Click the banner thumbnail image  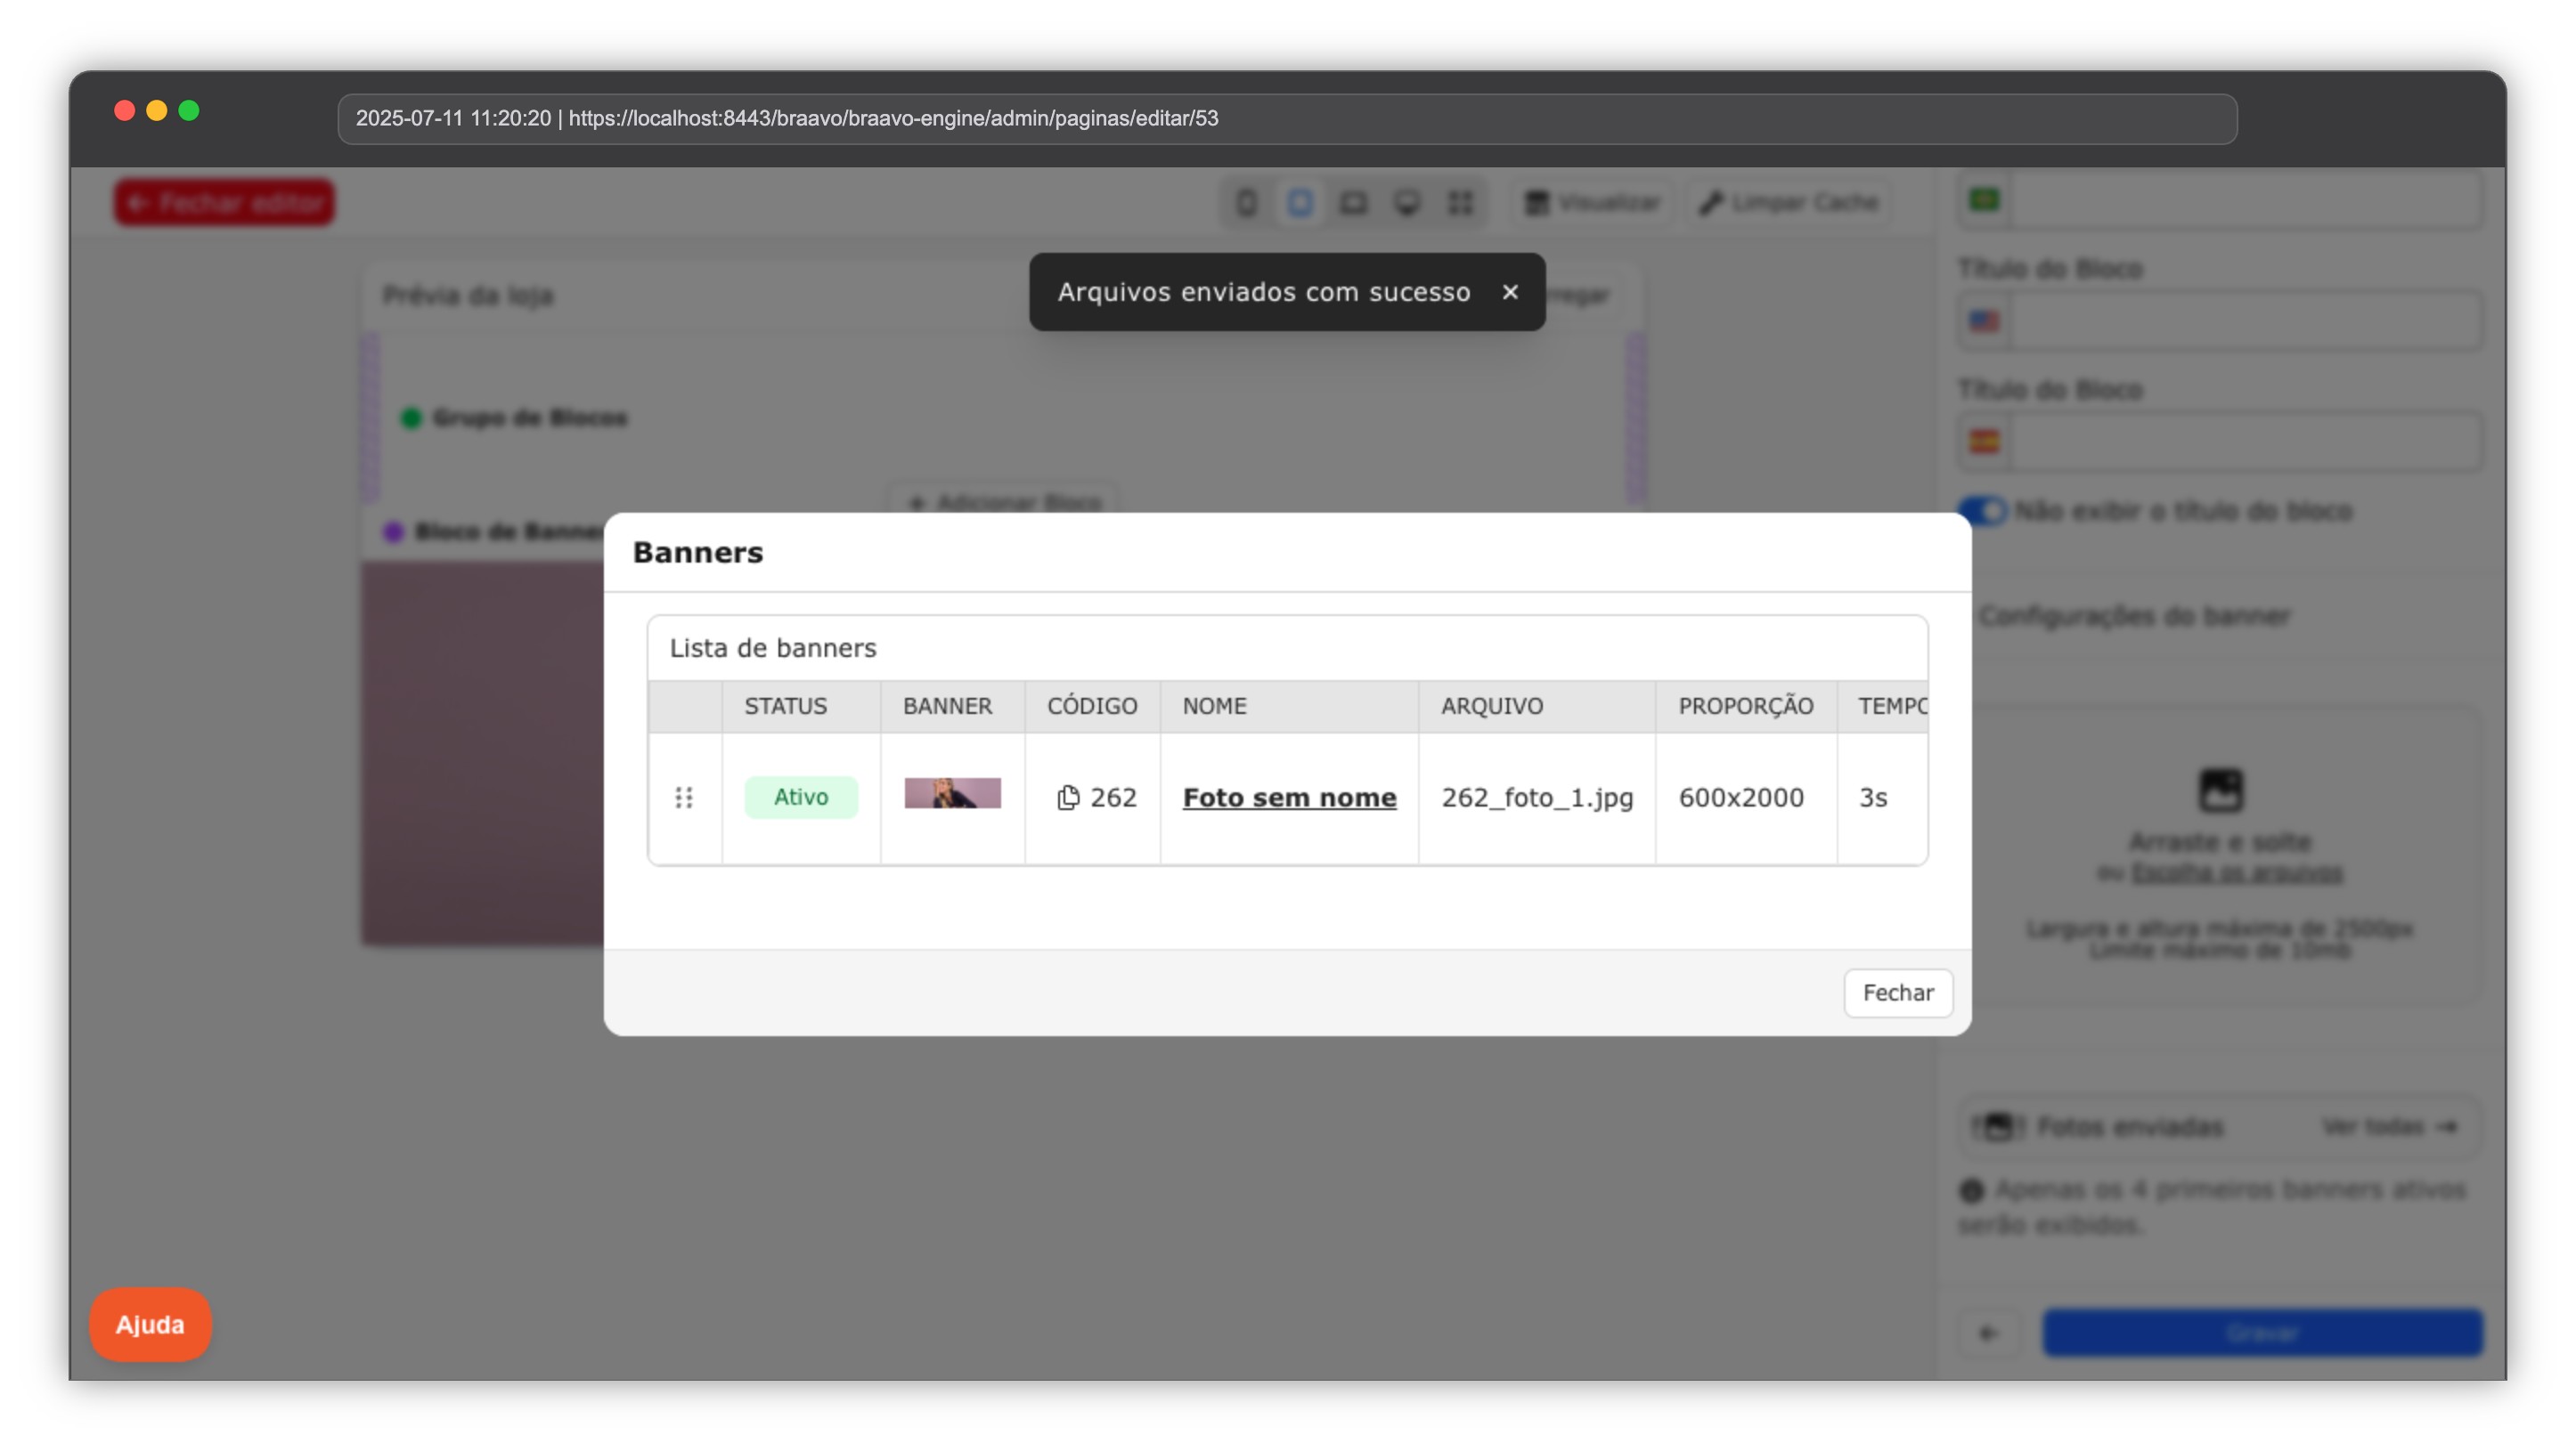(952, 793)
